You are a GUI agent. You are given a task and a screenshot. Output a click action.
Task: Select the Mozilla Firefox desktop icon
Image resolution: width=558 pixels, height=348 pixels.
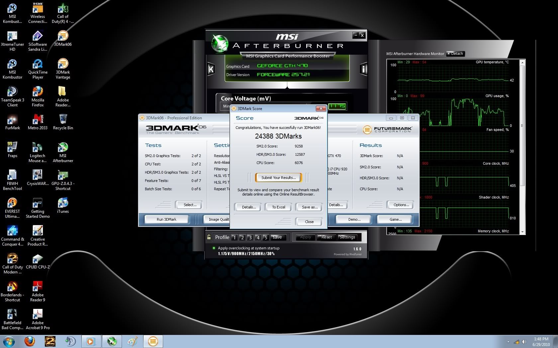click(x=38, y=96)
